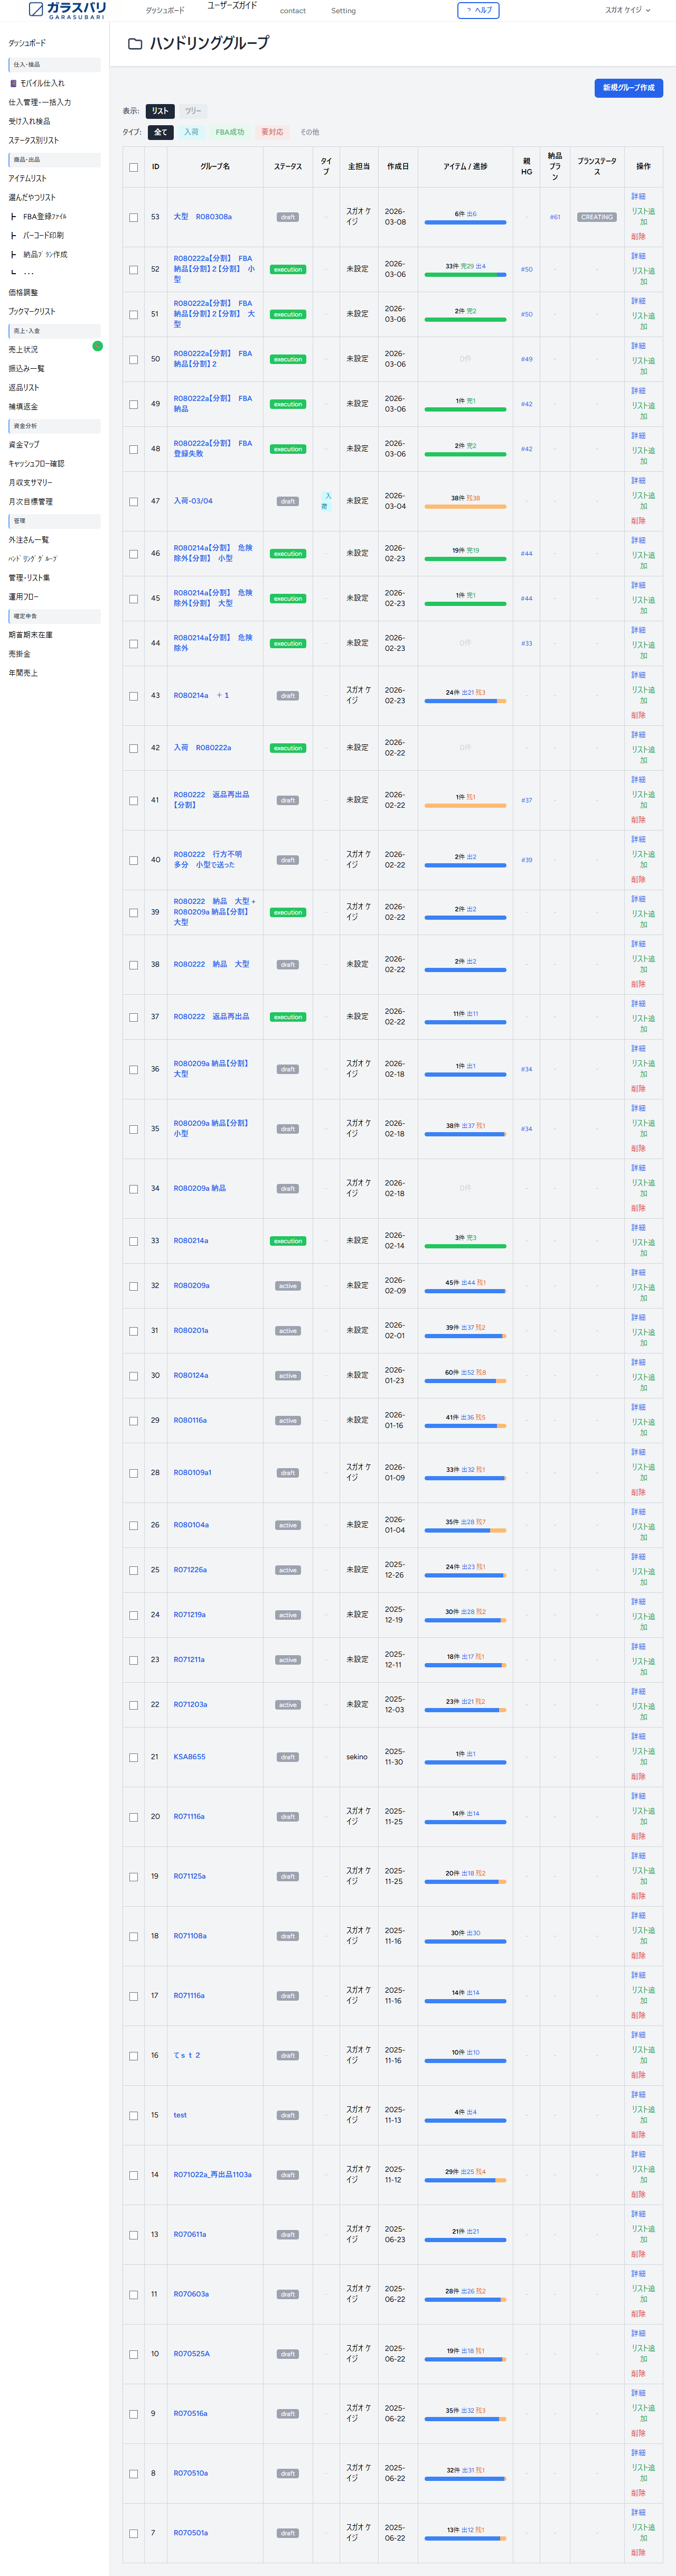This screenshot has height=2576, width=676.
Task: Toggle the select-all checkbox in table header
Action: pos(134,167)
